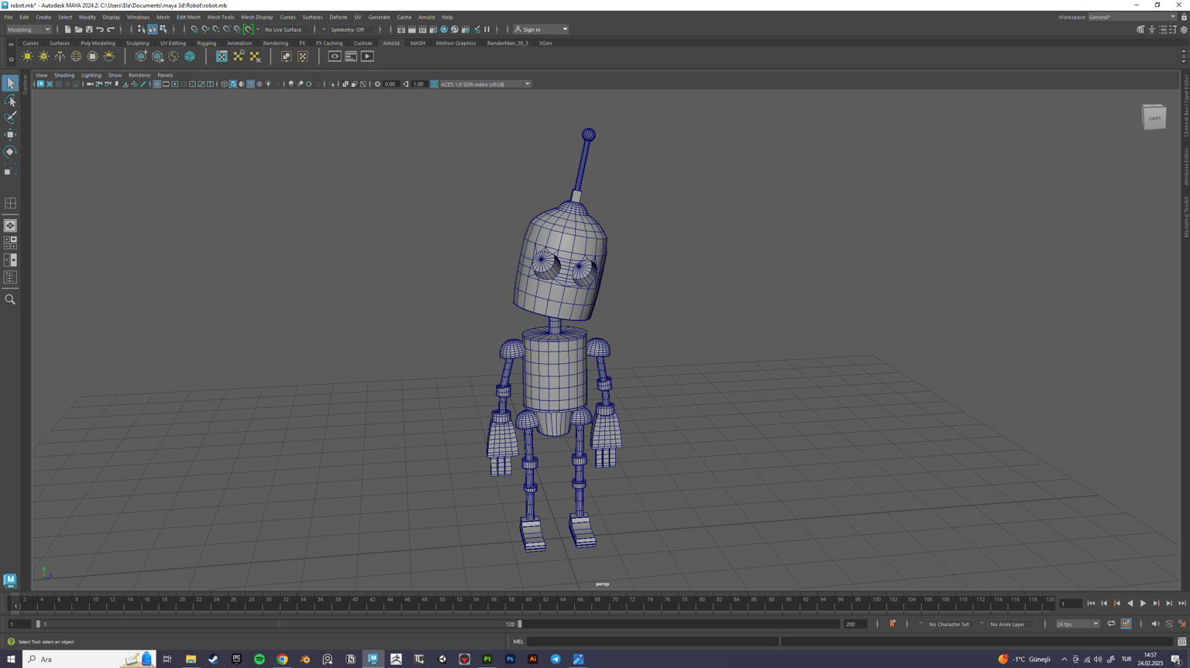Open Photoshop from the Windows taskbar
Screen dimensions: 1190x668
click(x=510, y=659)
